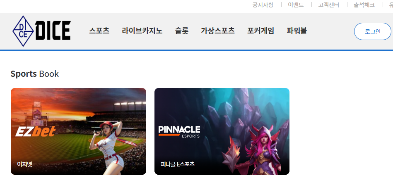Visit the 고객센터 link
The height and width of the screenshot is (190, 393).
pos(328,5)
